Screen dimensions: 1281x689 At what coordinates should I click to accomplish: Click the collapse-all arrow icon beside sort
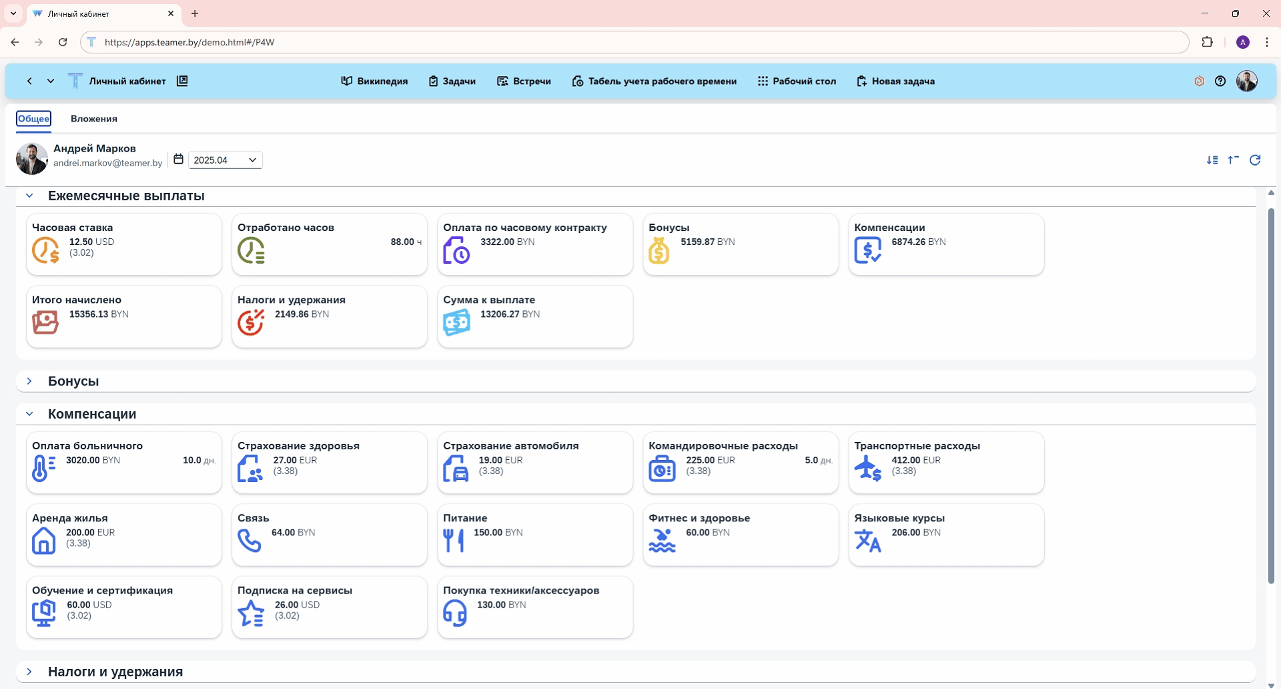pyautogui.click(x=1234, y=160)
